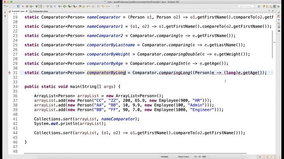Click the 31 : 47 : 982 cursor position
Image resolution: width=284 pixels, height=159 pixels.
coord(200,157)
